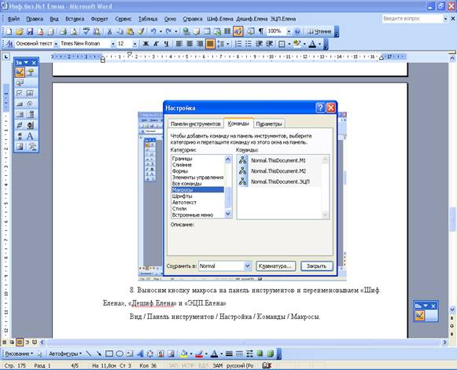Open the Сервис menu
The height and width of the screenshot is (370, 457).
coord(123,19)
